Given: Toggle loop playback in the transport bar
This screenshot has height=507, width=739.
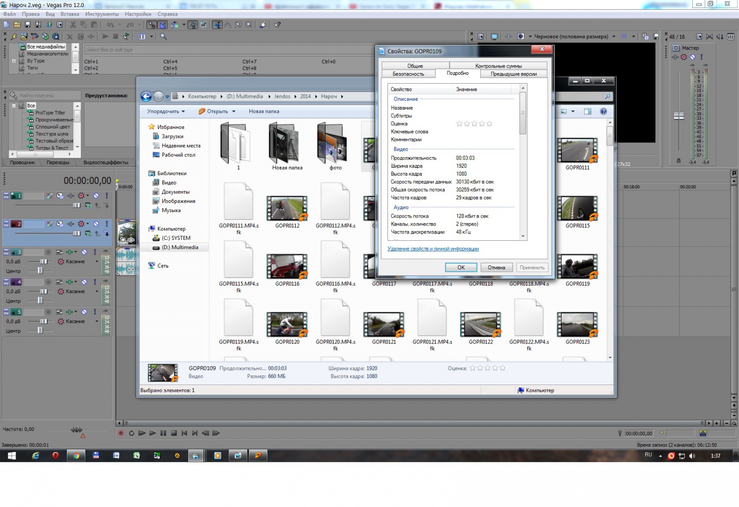Looking at the screenshot, I should point(132,433).
